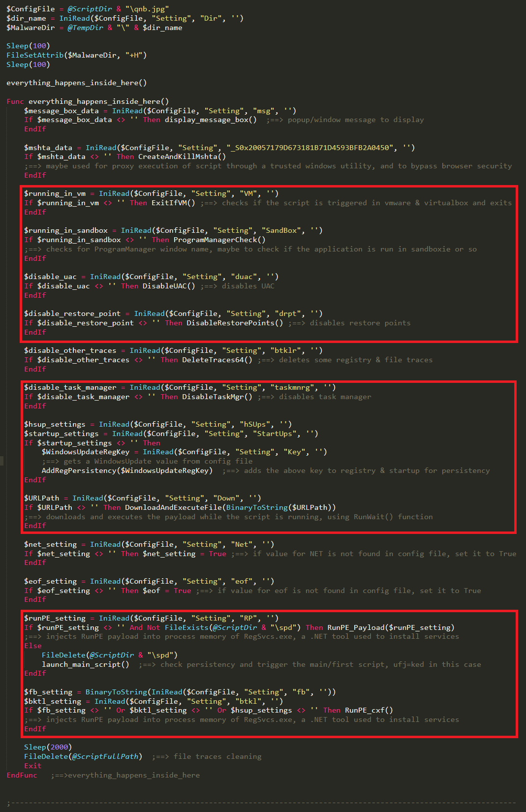Click the ExitIfVM() function call
Image resolution: width=526 pixels, height=812 pixels.
(x=173, y=203)
